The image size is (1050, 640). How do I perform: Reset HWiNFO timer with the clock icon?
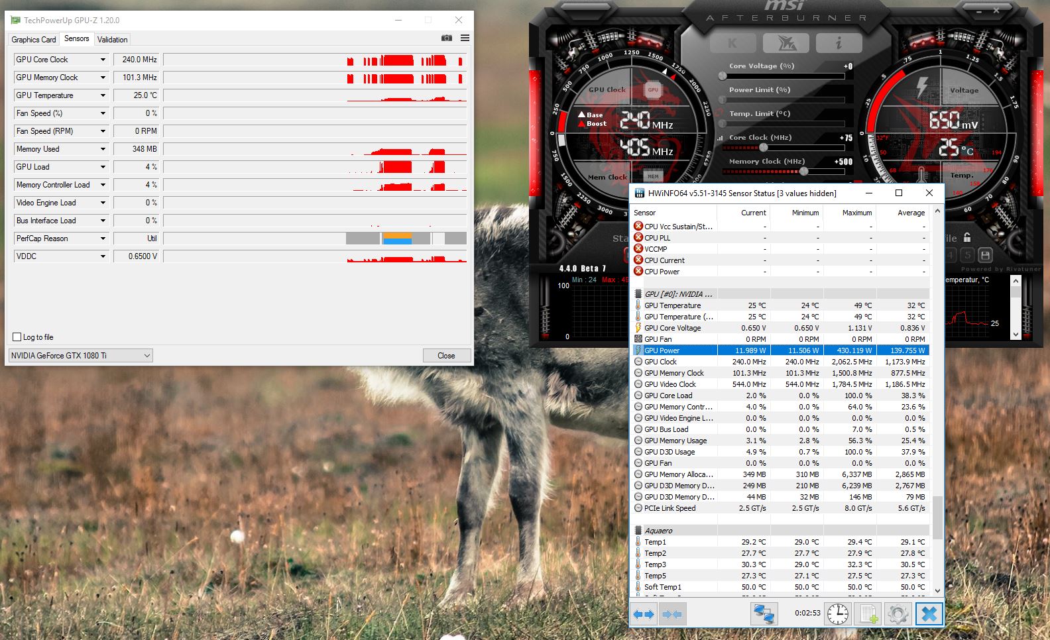(837, 614)
